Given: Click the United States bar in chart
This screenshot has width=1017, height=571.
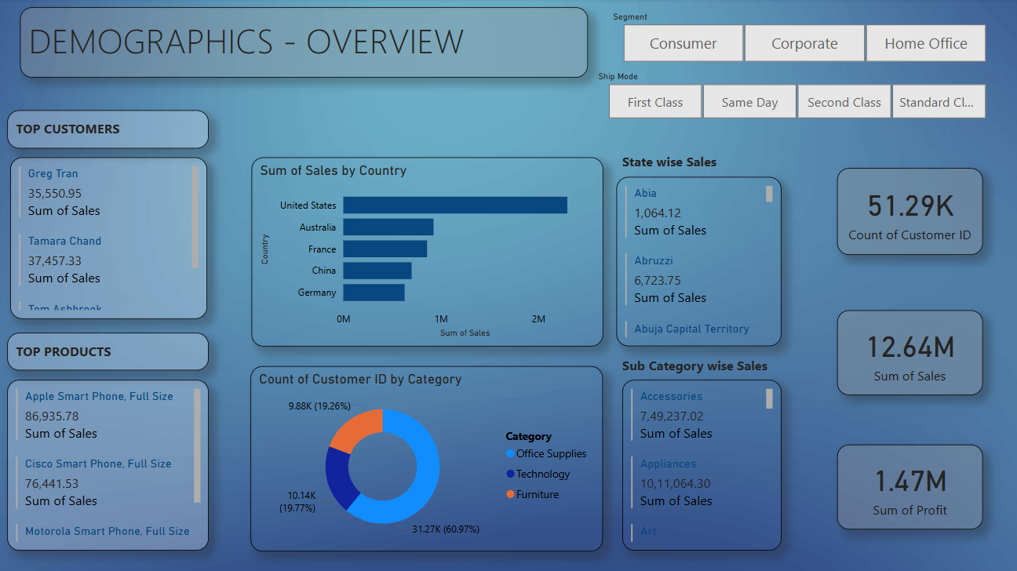Looking at the screenshot, I should [455, 205].
